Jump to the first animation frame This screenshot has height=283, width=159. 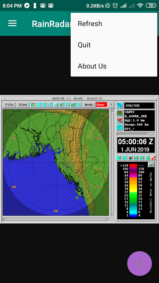point(136,158)
